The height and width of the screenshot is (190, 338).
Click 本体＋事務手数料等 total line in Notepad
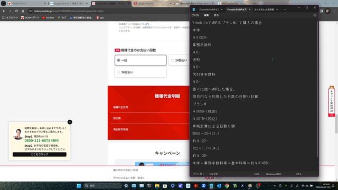point(231,163)
